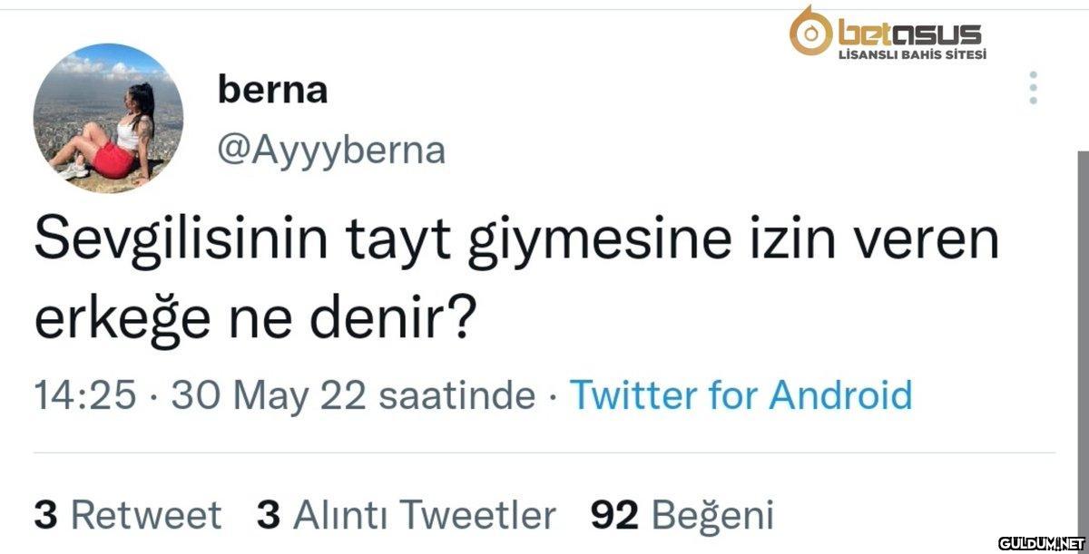Open the Beğeni likes list

[x=712, y=515]
